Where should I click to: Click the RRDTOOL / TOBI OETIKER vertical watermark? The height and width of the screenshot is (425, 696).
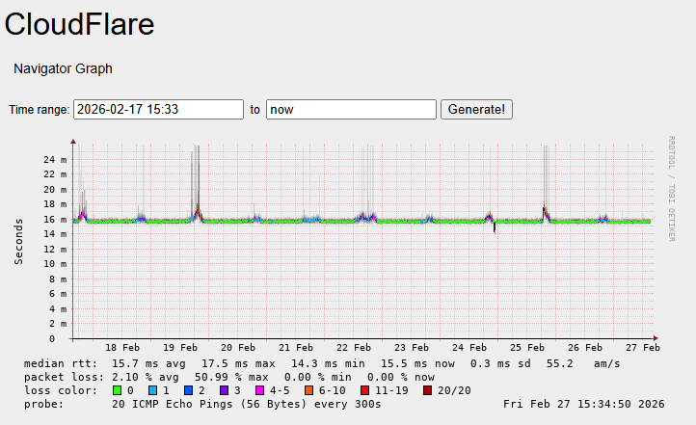coord(671,188)
